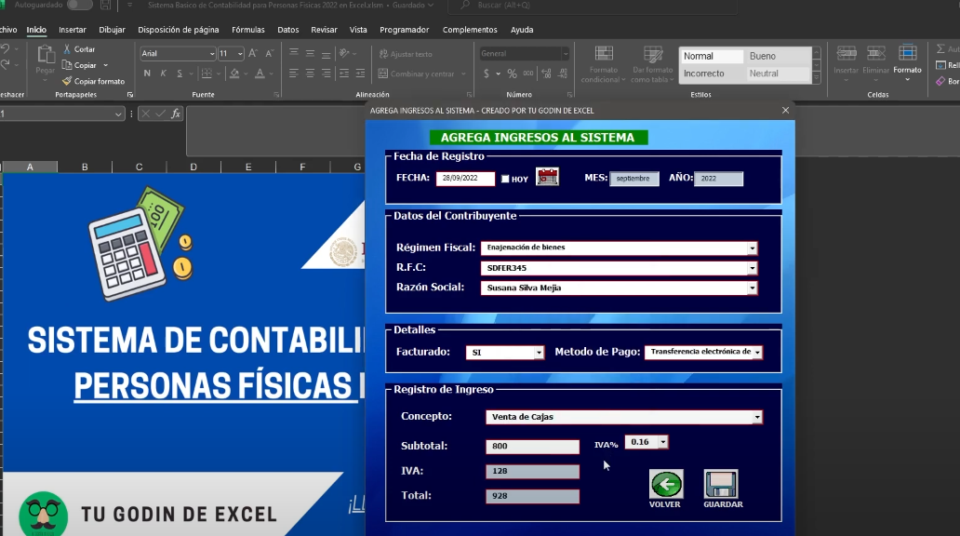
Task: Select the Normal cell style
Action: (711, 56)
